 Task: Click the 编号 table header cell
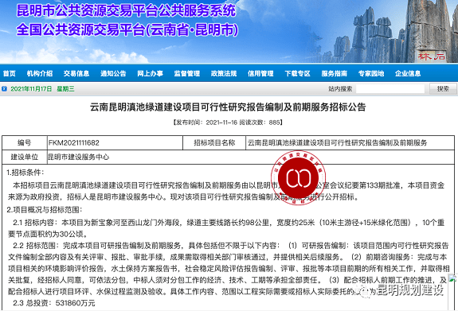point(25,142)
